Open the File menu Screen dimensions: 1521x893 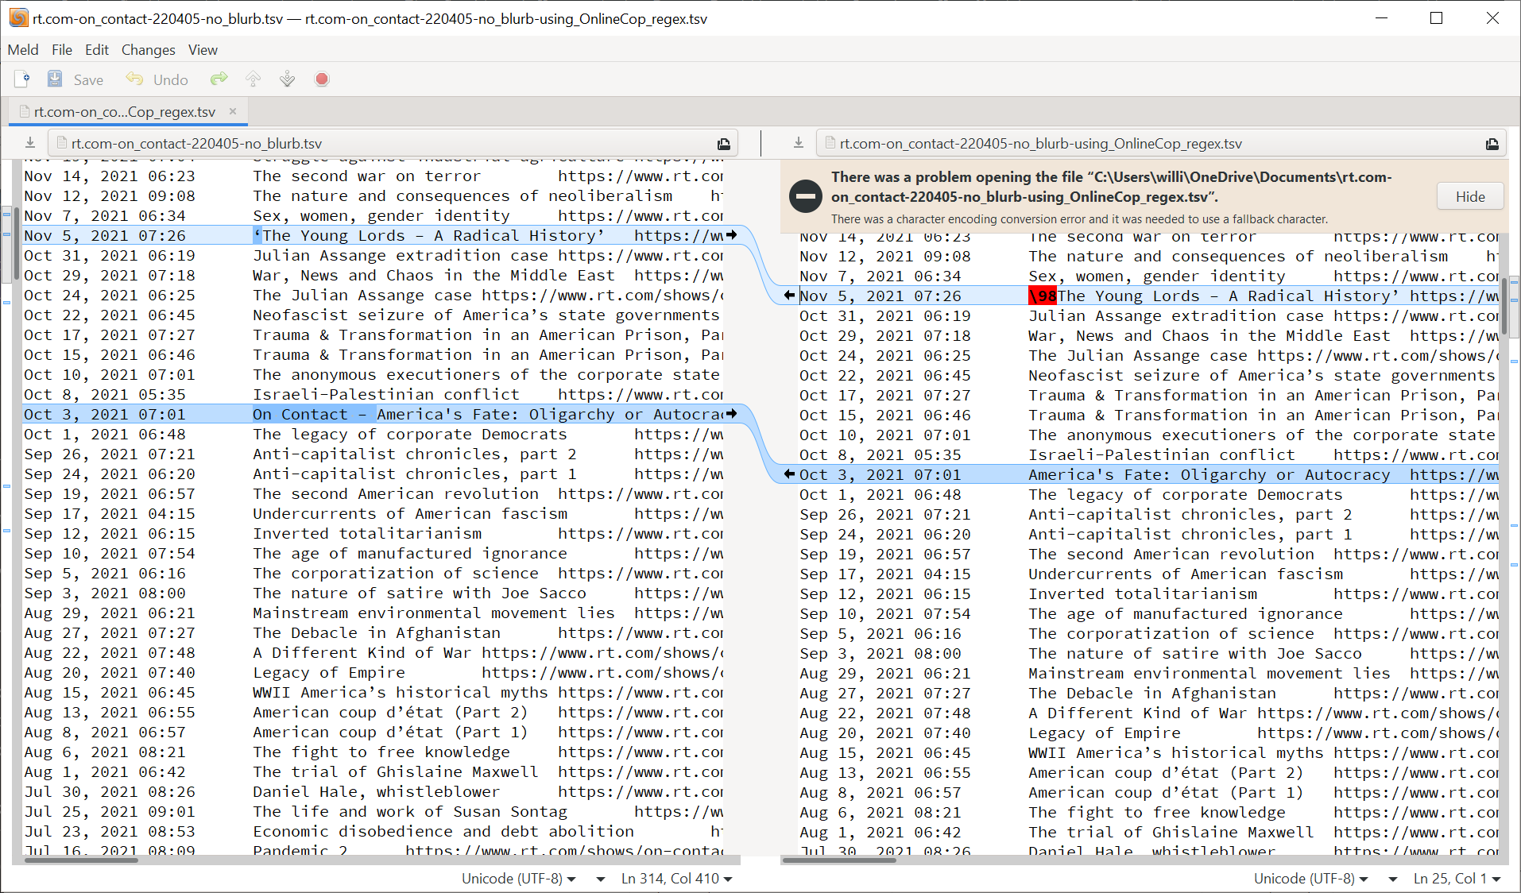tap(62, 49)
